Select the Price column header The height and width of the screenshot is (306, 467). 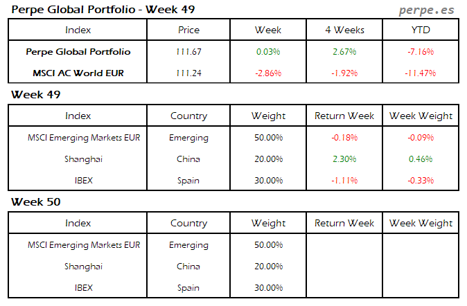tap(188, 30)
